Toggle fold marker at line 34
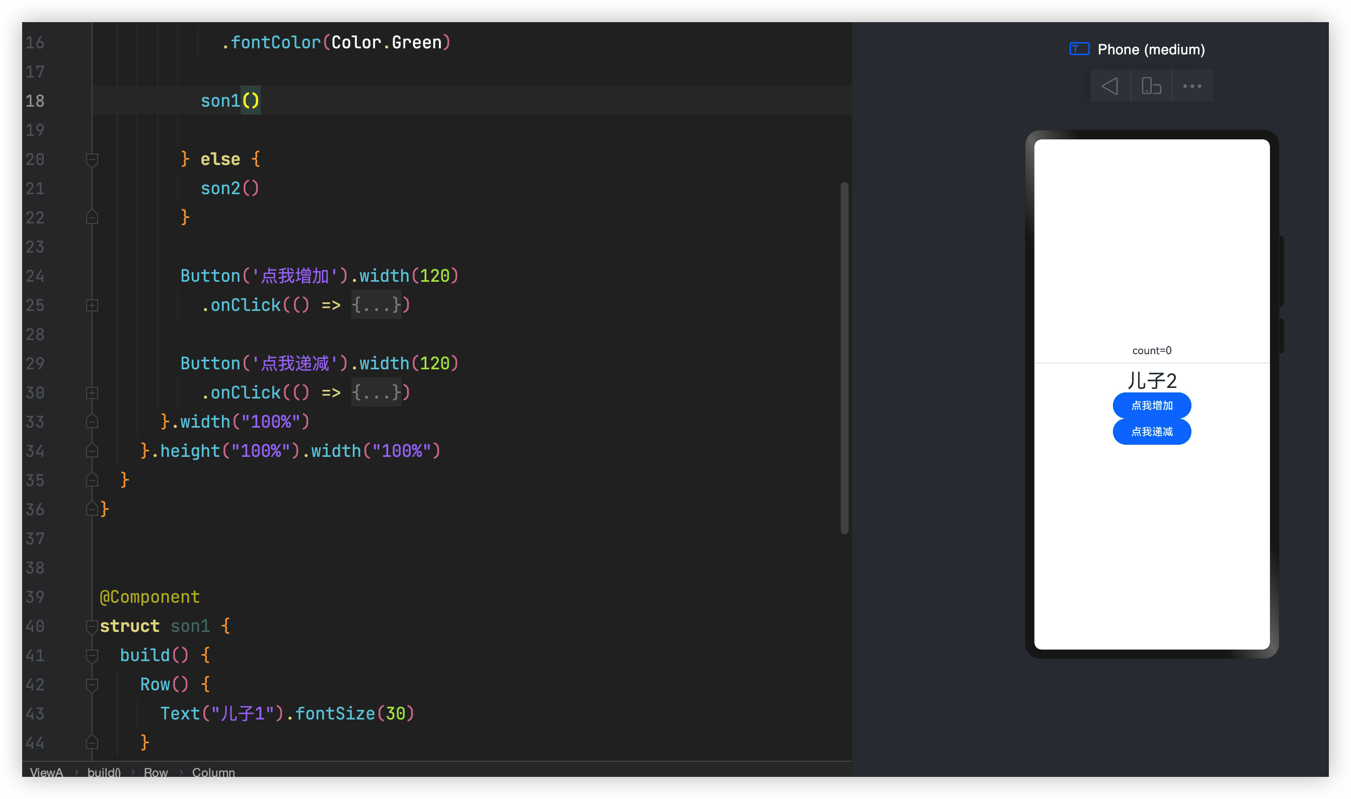 92,451
